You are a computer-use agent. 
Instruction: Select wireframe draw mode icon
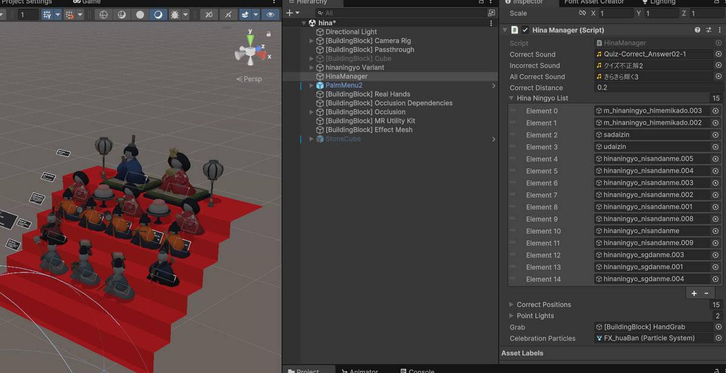[103, 15]
